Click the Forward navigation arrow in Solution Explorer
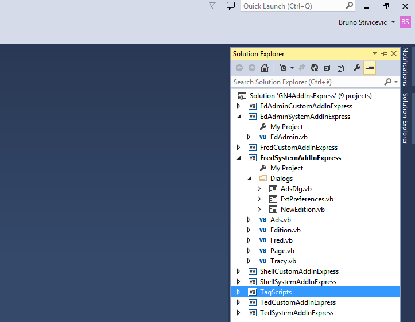The height and width of the screenshot is (322, 415). click(252, 68)
